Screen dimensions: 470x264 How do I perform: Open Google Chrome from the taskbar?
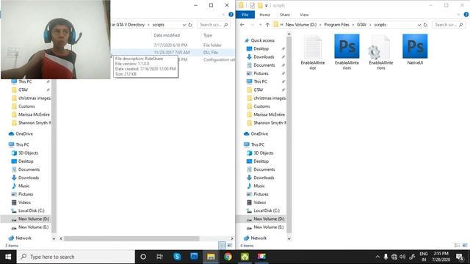(228, 257)
